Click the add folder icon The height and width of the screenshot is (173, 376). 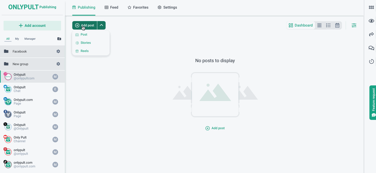point(59,39)
